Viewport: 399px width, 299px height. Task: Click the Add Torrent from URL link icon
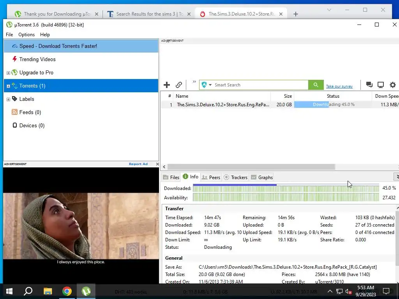[179, 85]
